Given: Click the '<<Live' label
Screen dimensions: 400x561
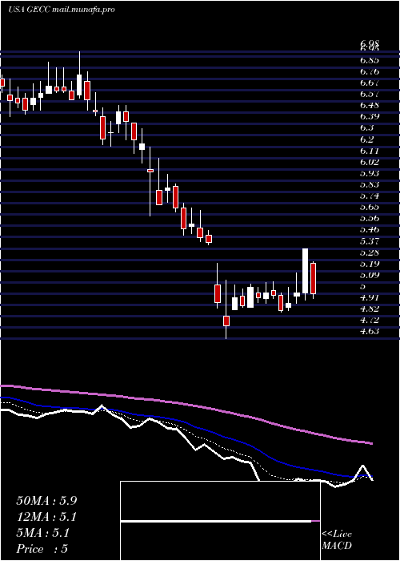Looking at the screenshot, I should coord(337,535).
